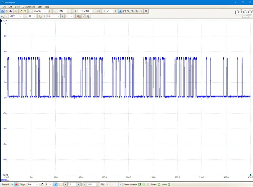Viewport: 253px width, 187px height.
Task: Click the zoom-to-full-view magnifier icon
Action: (146, 11)
